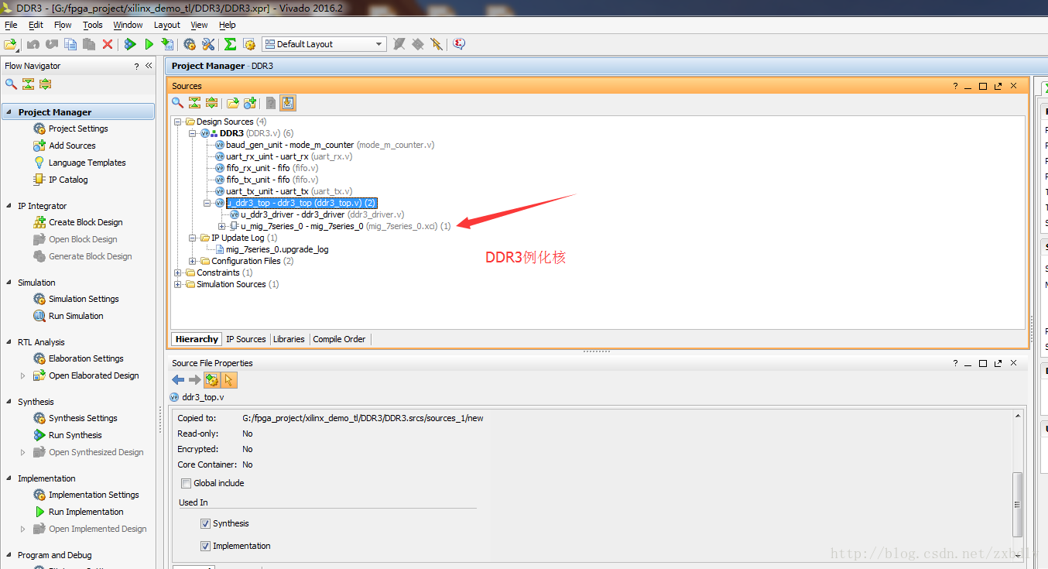Open Project Settings in the Flow Navigator
The width and height of the screenshot is (1048, 569).
click(78, 129)
